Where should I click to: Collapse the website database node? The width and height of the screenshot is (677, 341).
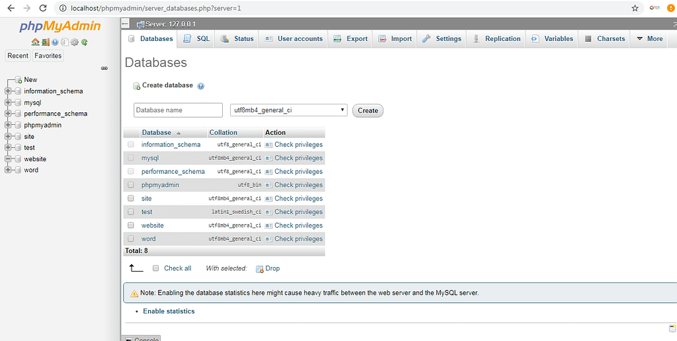(8, 159)
